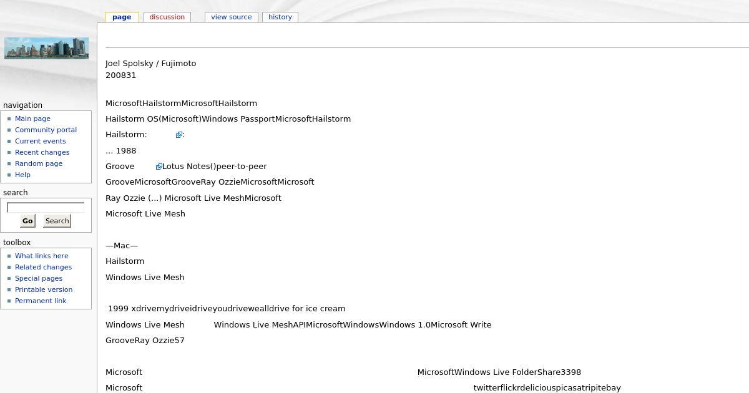Image resolution: width=749 pixels, height=393 pixels.
Task: Open Special pages in toolbox
Action: (39, 278)
